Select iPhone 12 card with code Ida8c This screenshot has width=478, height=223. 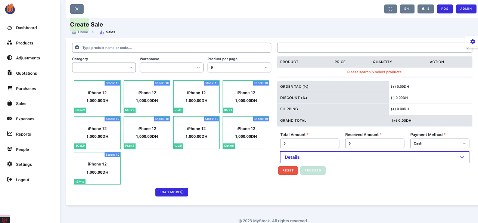[196, 97]
